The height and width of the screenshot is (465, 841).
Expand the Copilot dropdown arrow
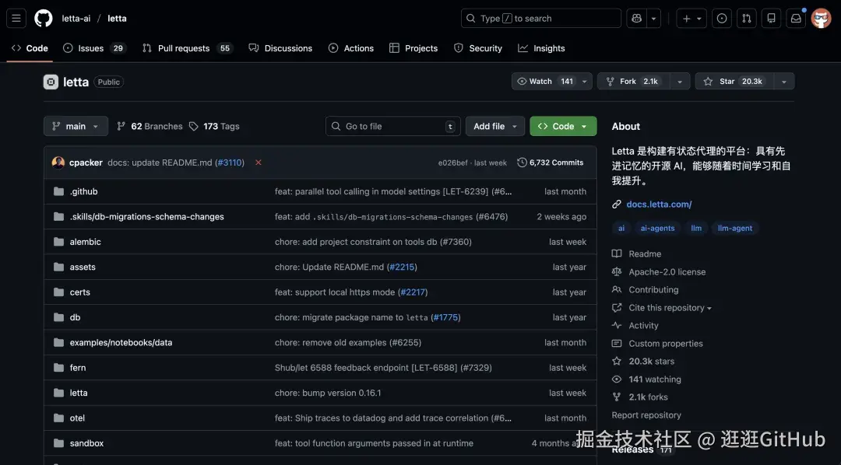click(x=654, y=18)
